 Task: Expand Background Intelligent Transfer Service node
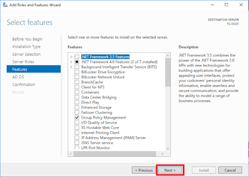pos(72,67)
